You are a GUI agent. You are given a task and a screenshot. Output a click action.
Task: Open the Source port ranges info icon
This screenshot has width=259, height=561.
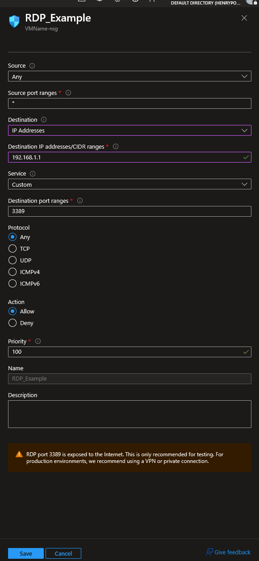[68, 93]
